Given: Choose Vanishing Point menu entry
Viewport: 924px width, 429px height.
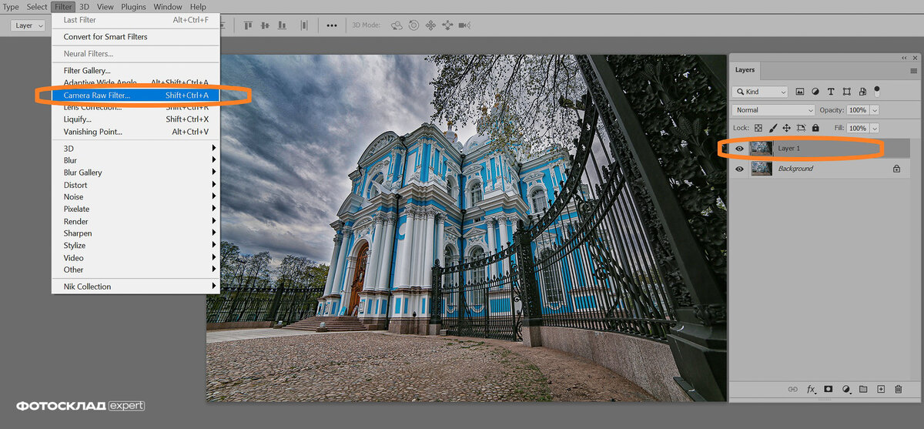Looking at the screenshot, I should (136, 132).
